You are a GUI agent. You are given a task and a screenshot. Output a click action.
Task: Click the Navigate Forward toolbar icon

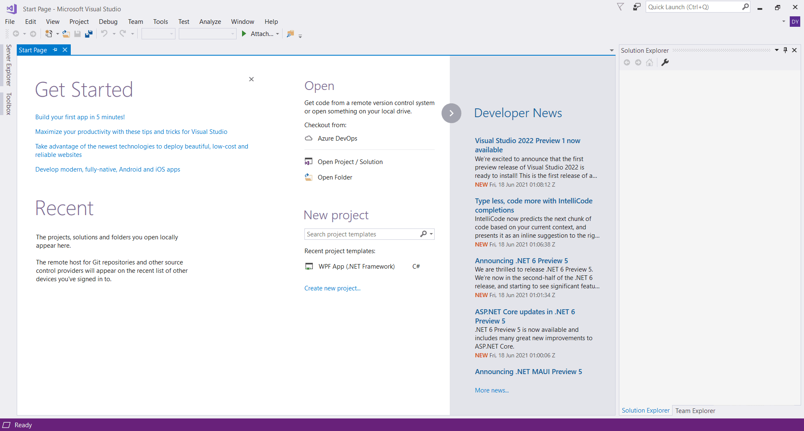point(33,34)
